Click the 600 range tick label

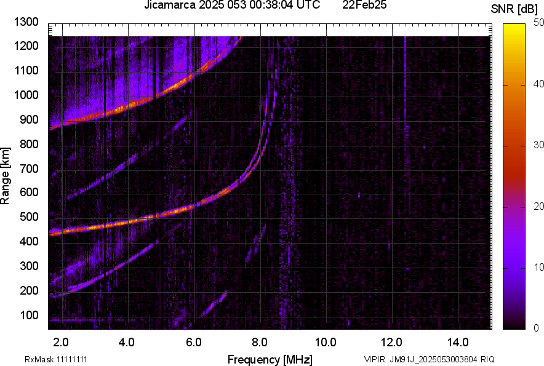[29, 192]
